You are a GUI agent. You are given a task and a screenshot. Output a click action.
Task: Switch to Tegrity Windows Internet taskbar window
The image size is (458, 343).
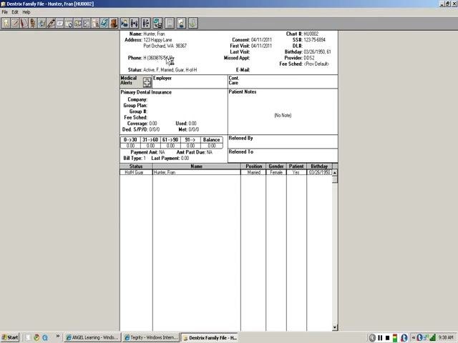[151, 337]
